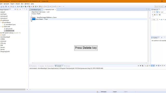The image size is (166, 93).
Task: Click Remove Launch X icon in Console
Action: pyautogui.click(x=140, y=66)
